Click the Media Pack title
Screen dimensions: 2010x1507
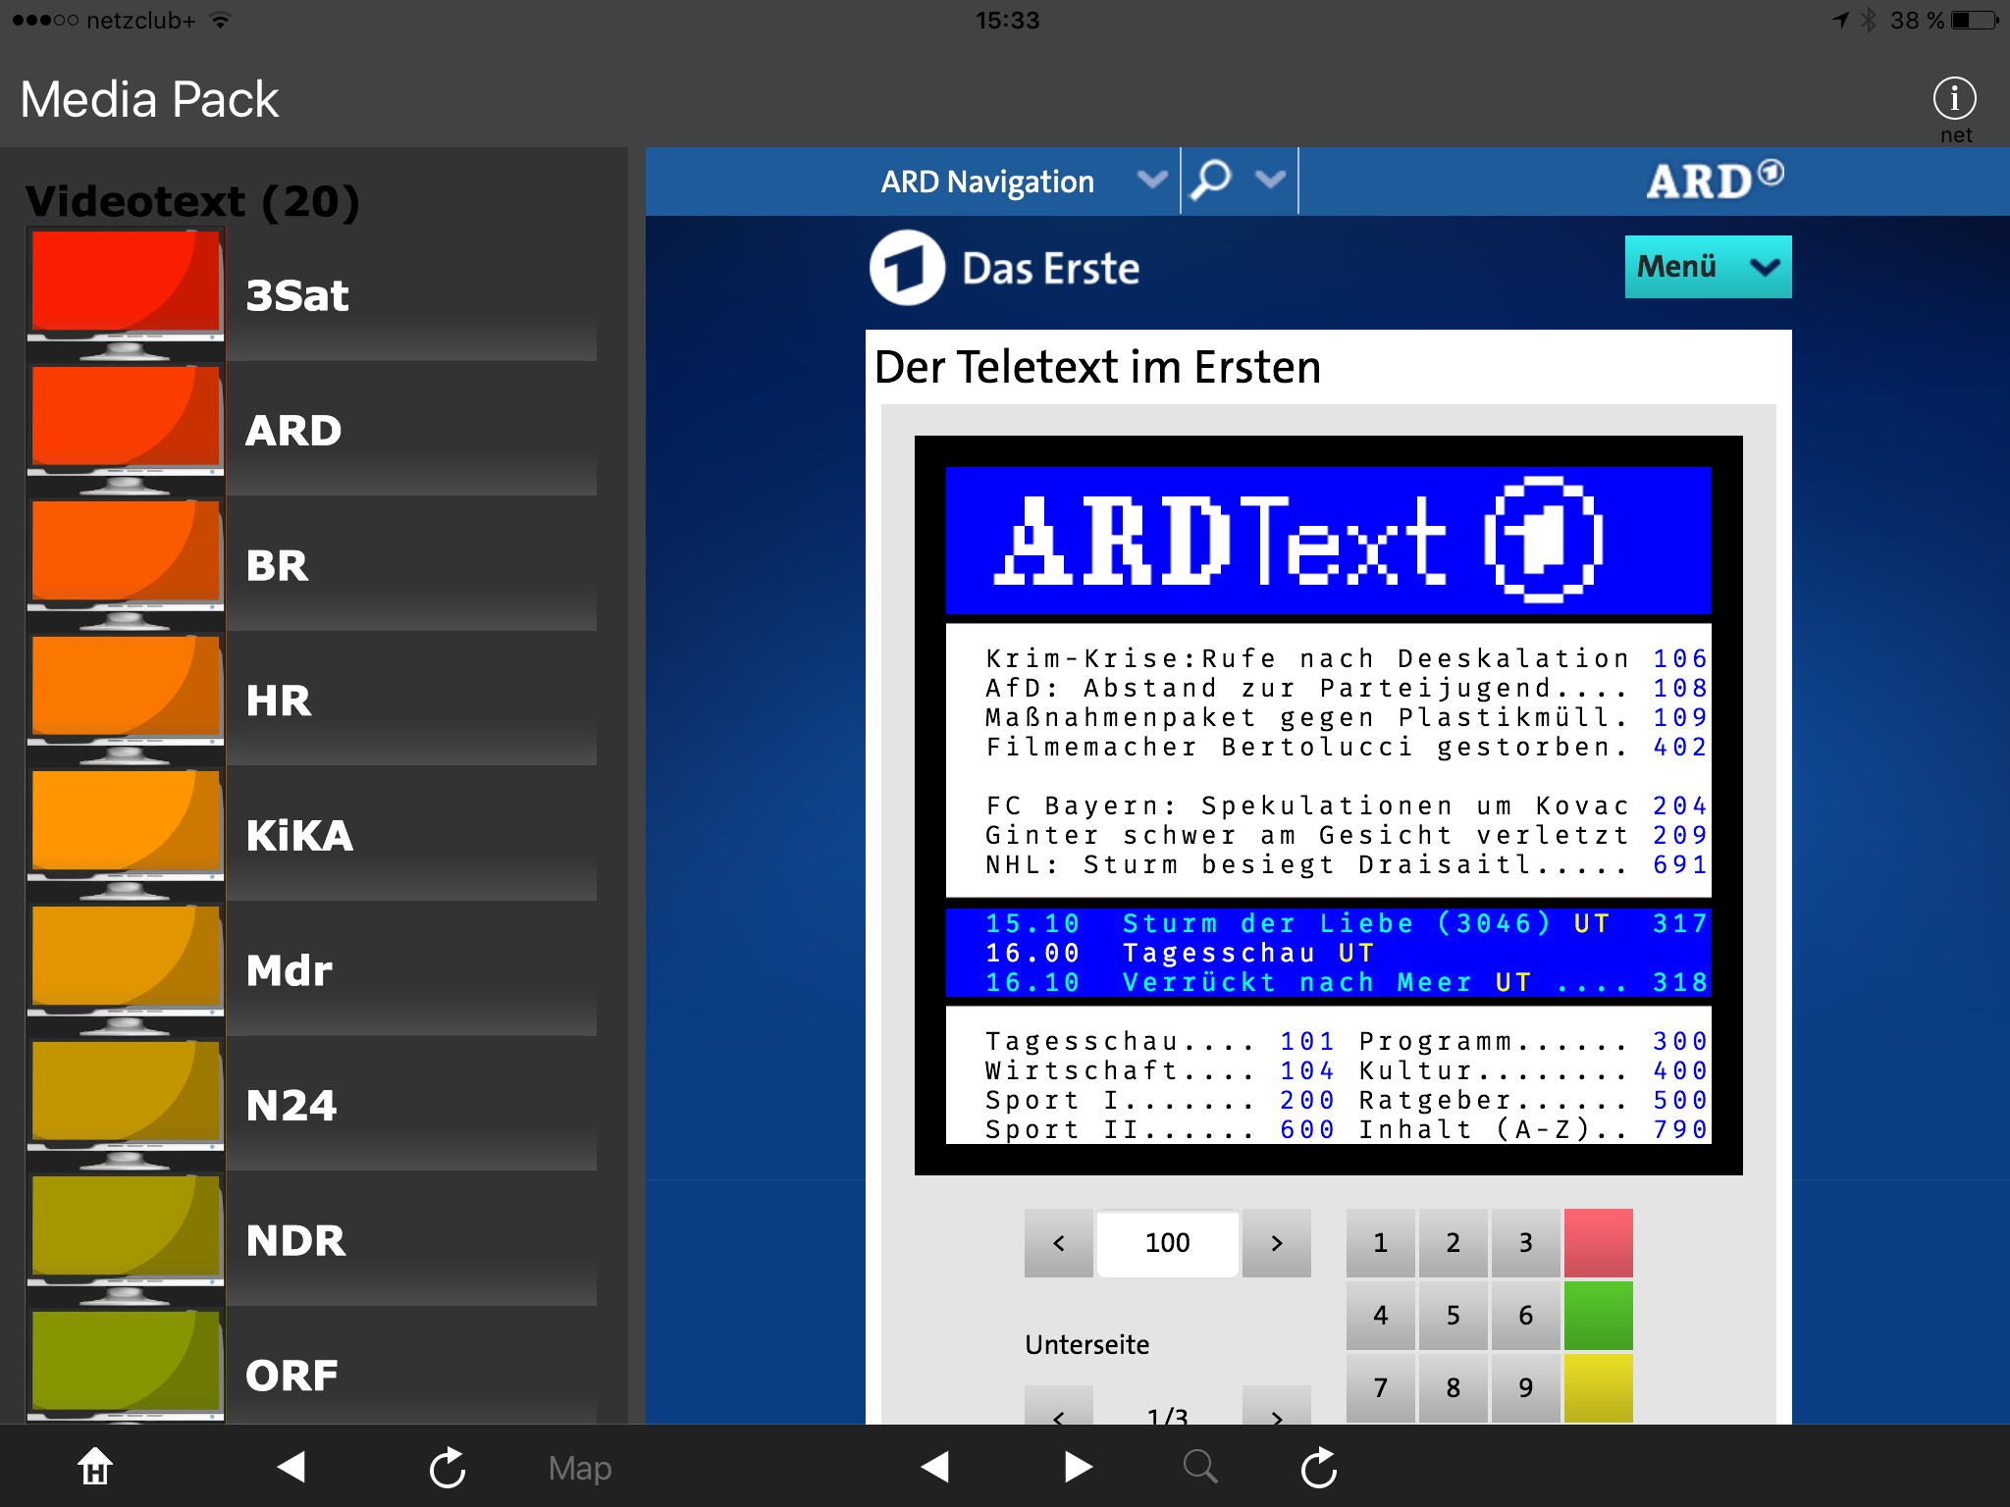[x=149, y=99]
